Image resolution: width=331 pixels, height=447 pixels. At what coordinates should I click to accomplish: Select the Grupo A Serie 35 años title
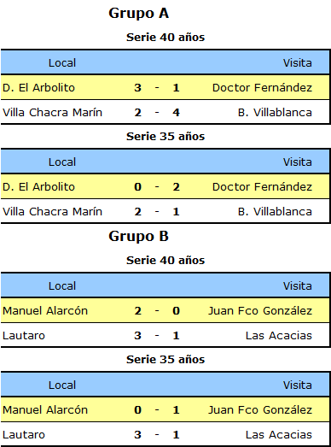[165, 137]
